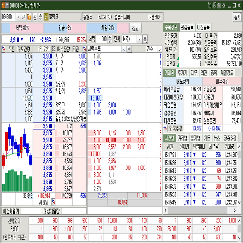Select the 3,910 current price cell in order book
243x243 pixels.
[x=44, y=126]
